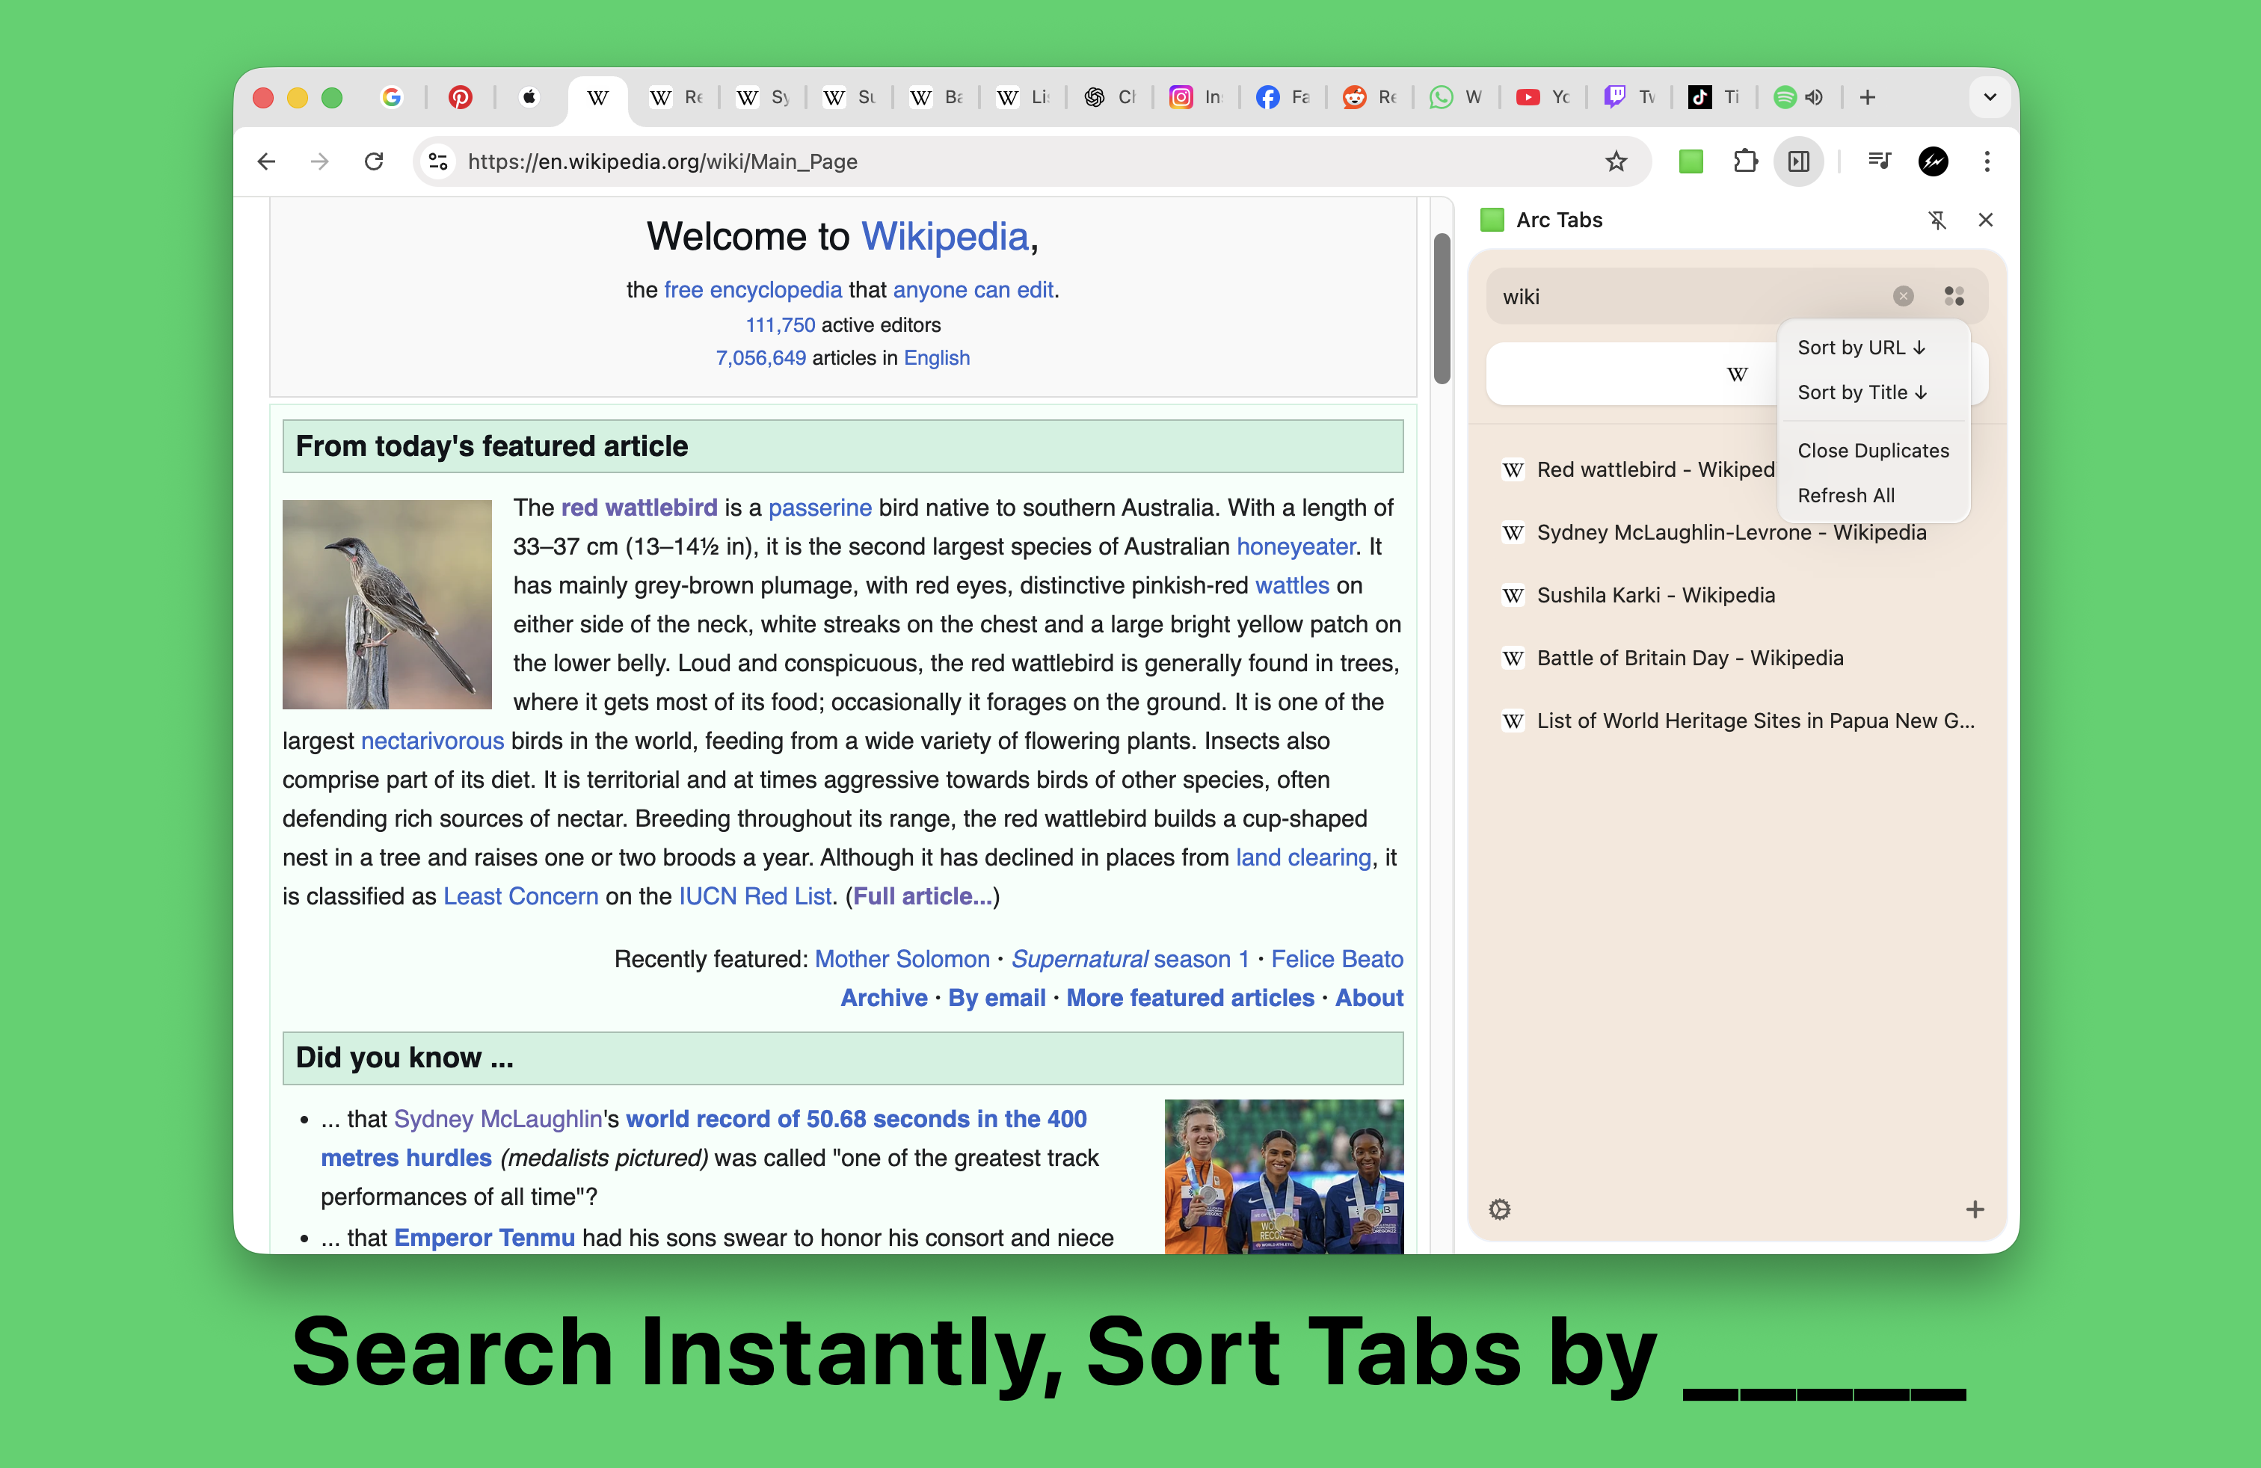Toggle the side panel button
Viewport: 2261px width, 1468px height.
1798,161
